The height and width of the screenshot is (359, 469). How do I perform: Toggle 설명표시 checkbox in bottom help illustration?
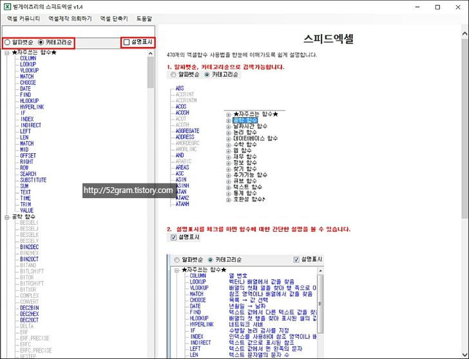point(296,259)
